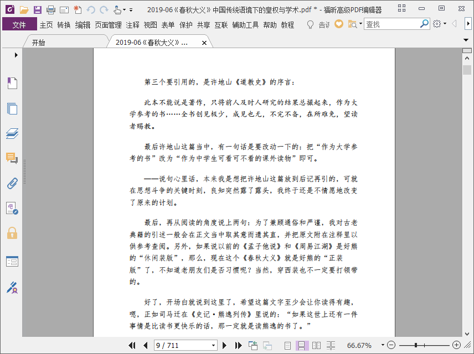The height and width of the screenshot is (354, 474).
Task: Select facing pages view mode
Action: tap(316, 345)
